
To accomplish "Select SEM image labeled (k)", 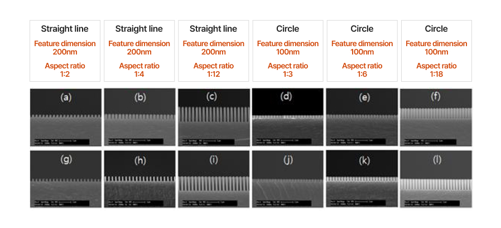I will coord(362,179).
